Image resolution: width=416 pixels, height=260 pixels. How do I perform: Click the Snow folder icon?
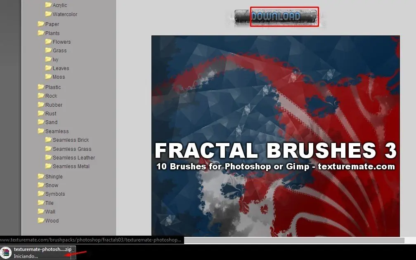(41, 185)
